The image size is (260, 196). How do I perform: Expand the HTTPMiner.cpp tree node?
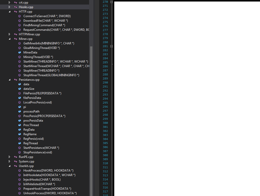(x=10, y=34)
